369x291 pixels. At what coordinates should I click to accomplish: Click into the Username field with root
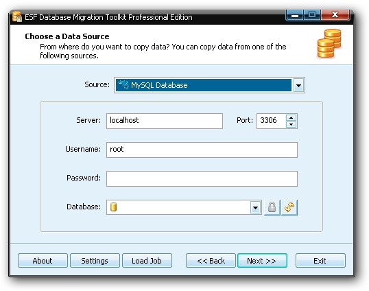(x=202, y=150)
